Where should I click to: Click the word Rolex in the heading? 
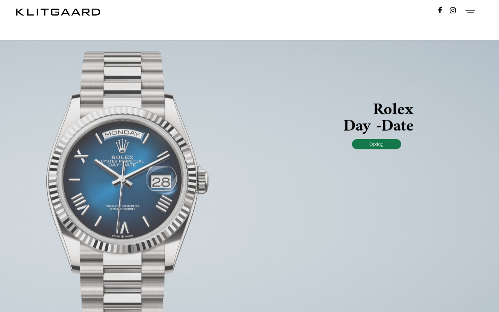[393, 109]
